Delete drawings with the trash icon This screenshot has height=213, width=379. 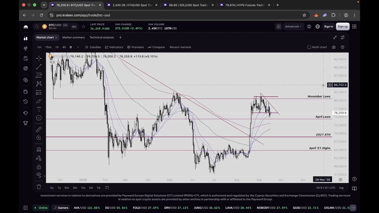39,186
